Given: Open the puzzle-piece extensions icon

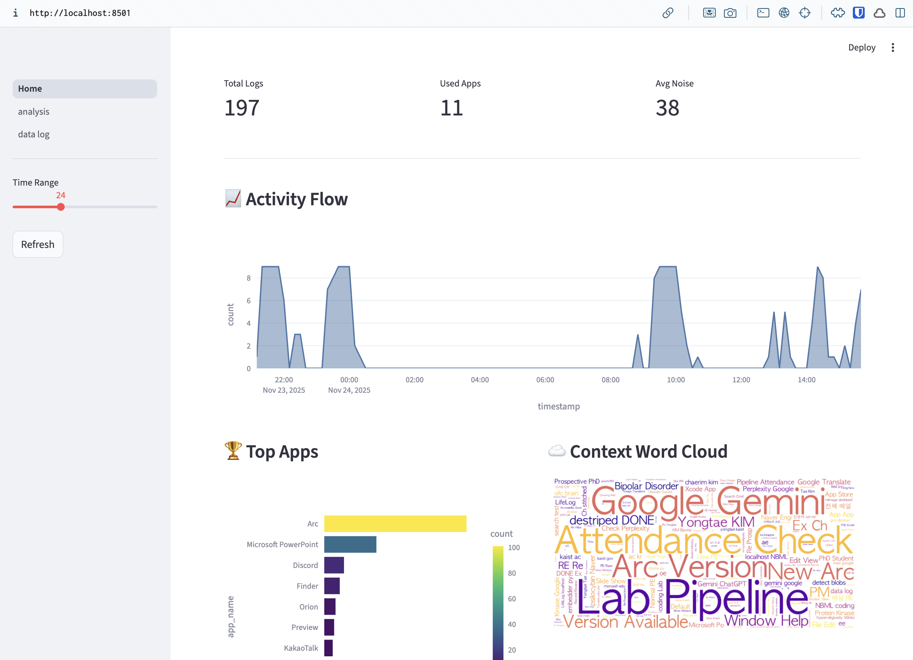Looking at the screenshot, I should point(838,13).
